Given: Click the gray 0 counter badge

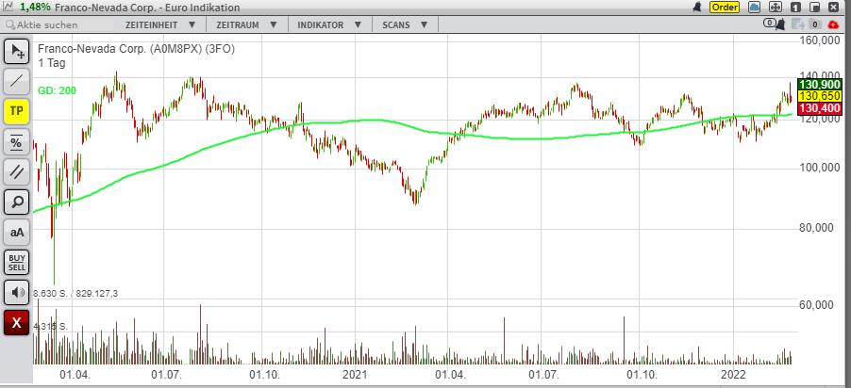Looking at the screenshot, I should (x=814, y=24).
